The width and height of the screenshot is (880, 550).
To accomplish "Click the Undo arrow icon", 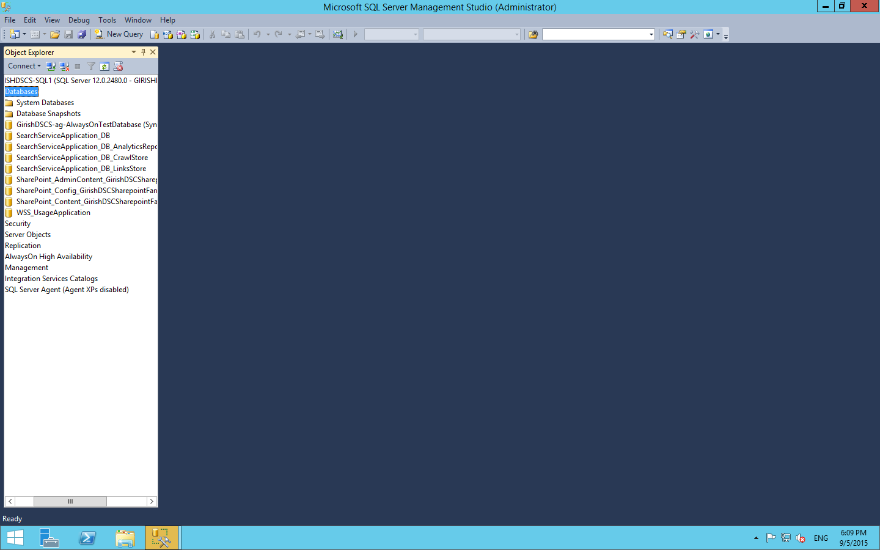I will point(257,34).
